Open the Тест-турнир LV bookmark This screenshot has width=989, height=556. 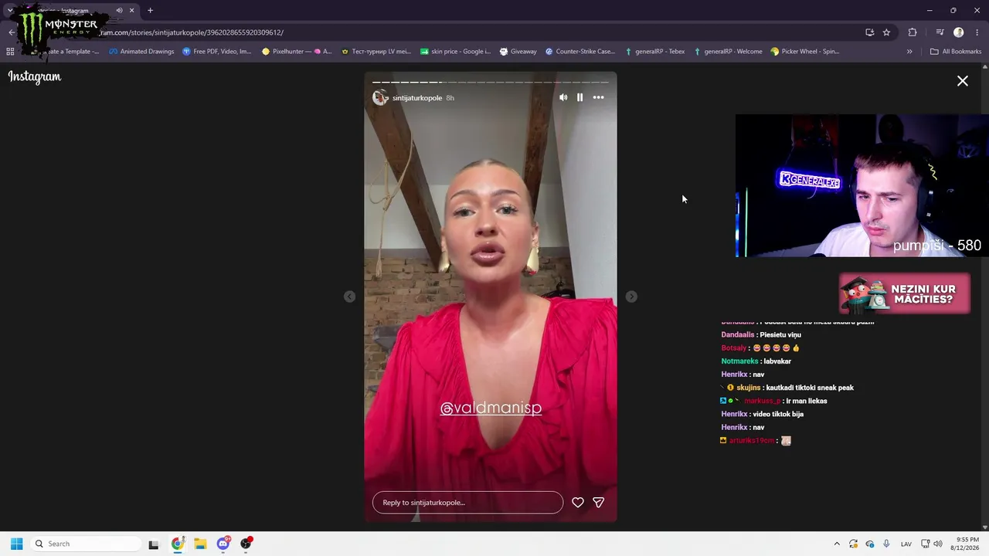pyautogui.click(x=376, y=52)
